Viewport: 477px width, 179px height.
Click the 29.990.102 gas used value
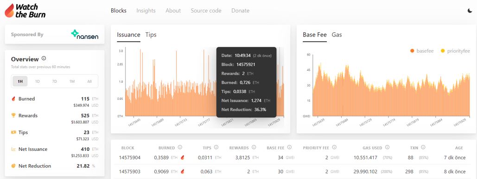366,172
